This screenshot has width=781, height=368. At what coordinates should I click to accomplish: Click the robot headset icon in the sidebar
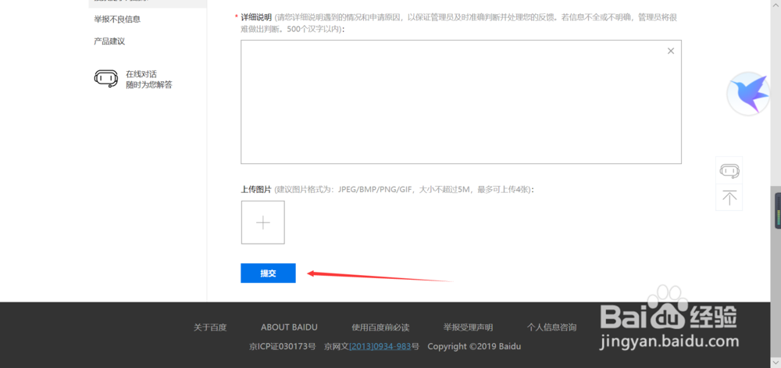coord(106,79)
